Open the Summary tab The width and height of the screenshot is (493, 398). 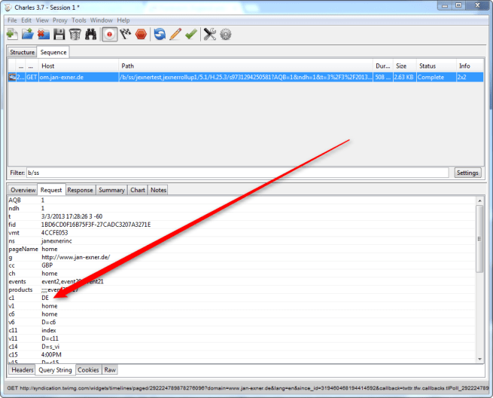[111, 190]
